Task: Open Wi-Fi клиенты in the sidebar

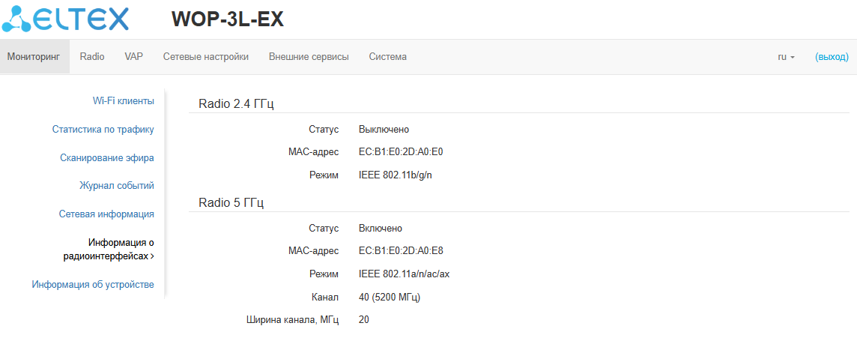Action: [x=124, y=100]
